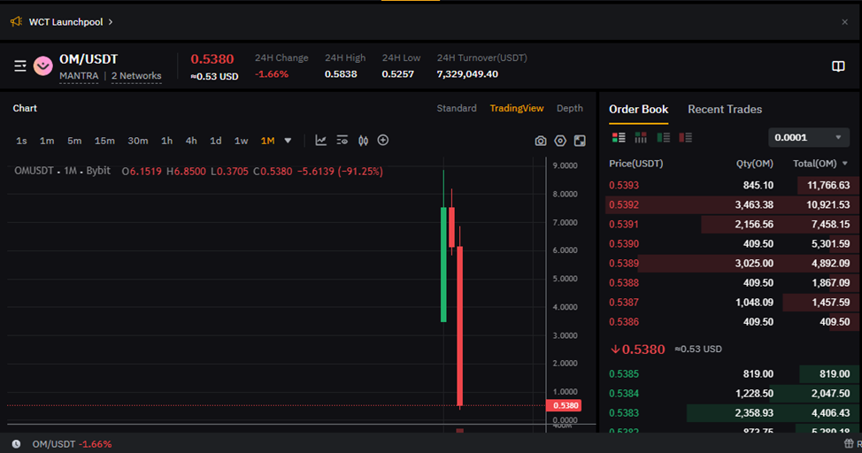Select the 30m timeframe

[137, 141]
